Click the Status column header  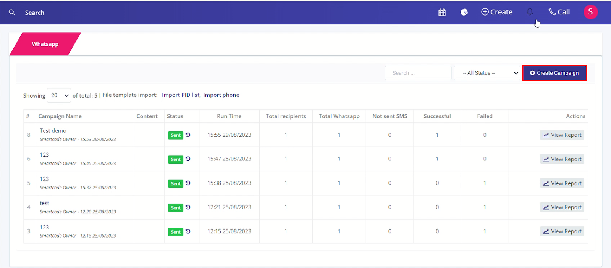click(x=175, y=116)
